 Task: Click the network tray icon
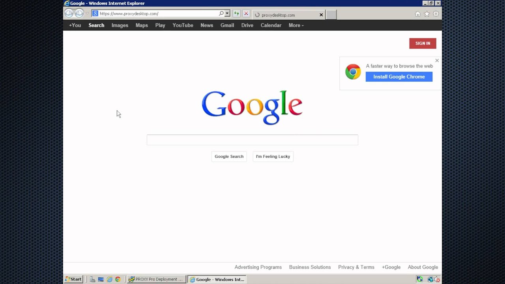tap(430, 279)
